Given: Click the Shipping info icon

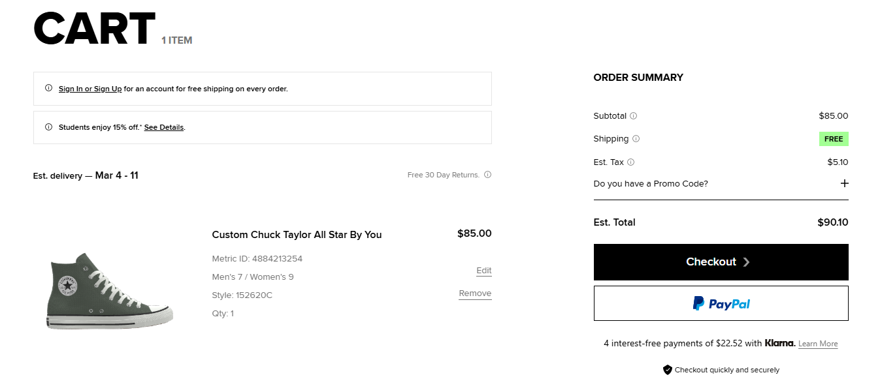Looking at the screenshot, I should [636, 139].
